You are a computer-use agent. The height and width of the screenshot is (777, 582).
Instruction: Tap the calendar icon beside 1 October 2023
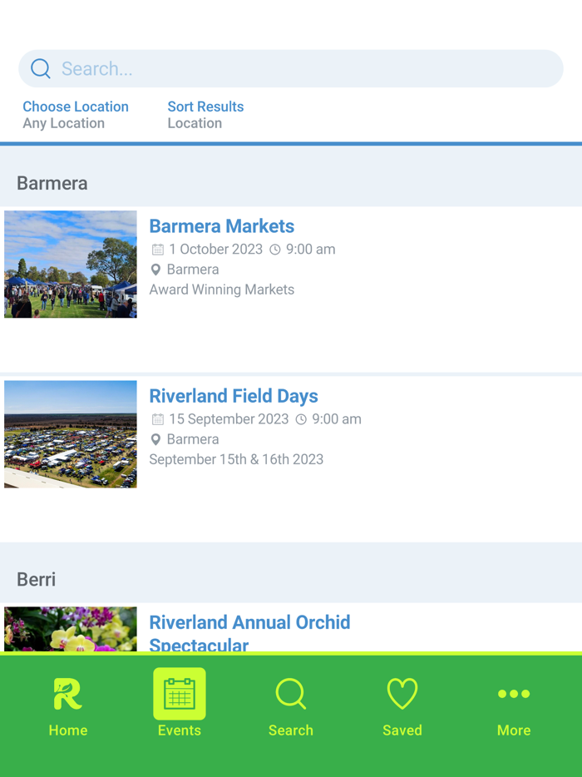click(x=156, y=249)
